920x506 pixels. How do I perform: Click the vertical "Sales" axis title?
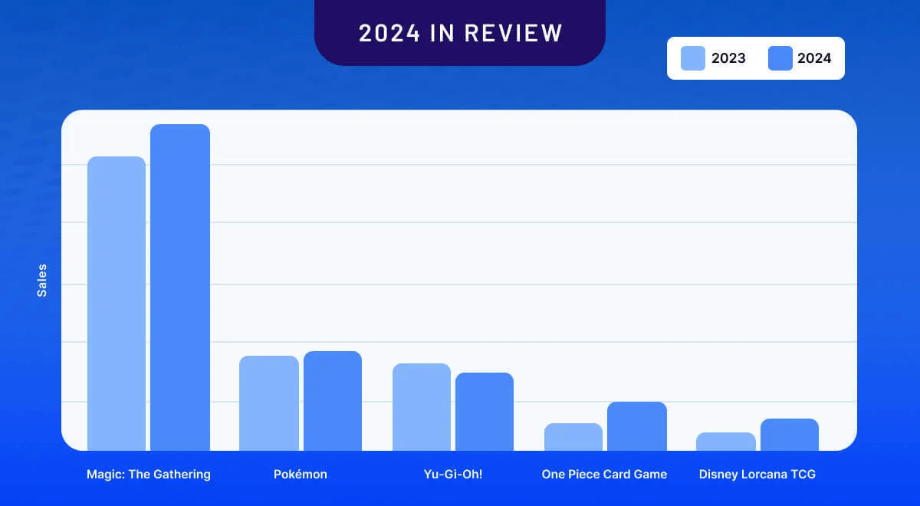tap(42, 281)
